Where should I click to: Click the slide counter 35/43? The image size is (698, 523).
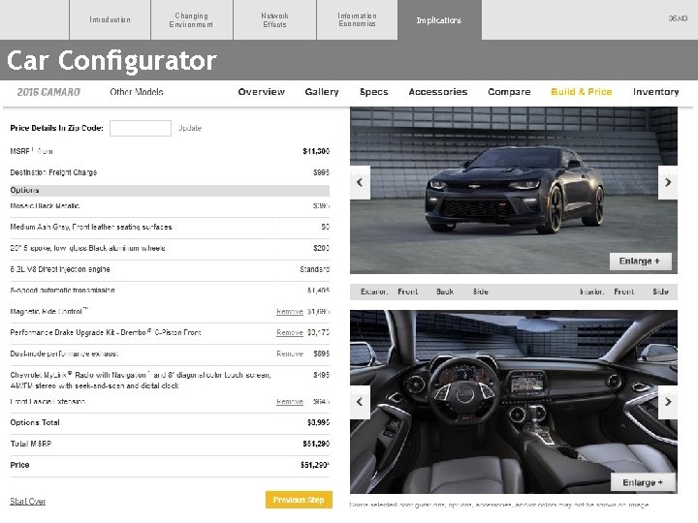678,18
